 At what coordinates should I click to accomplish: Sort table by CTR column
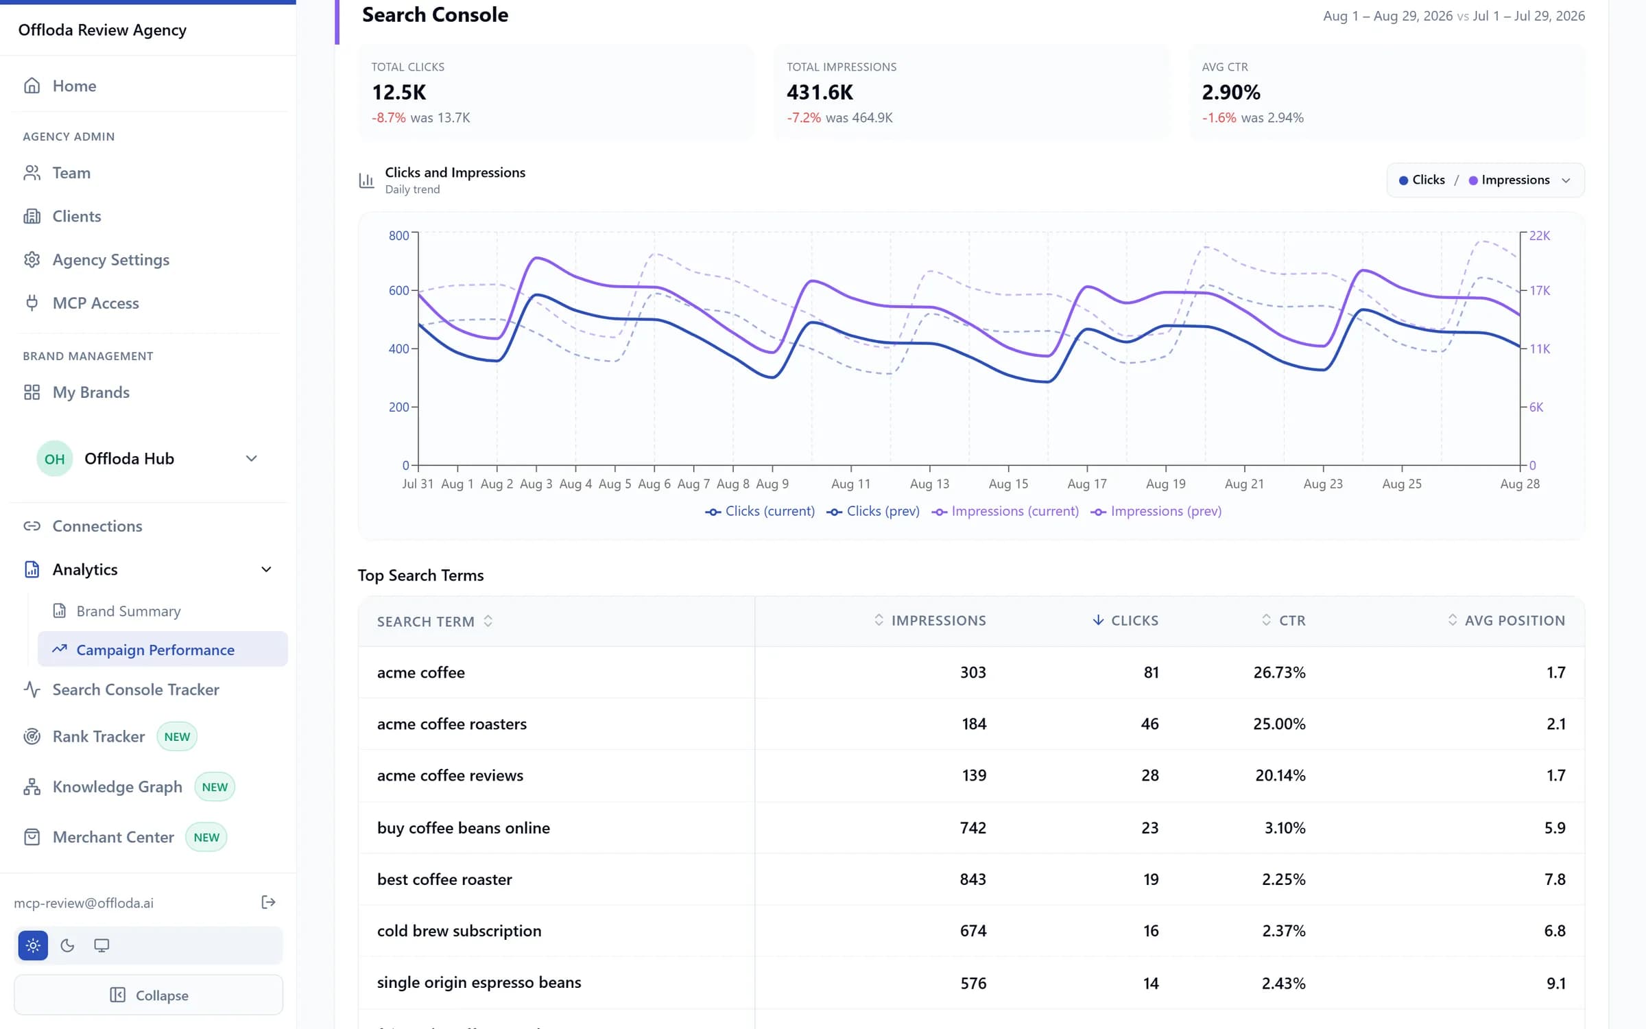click(1283, 620)
